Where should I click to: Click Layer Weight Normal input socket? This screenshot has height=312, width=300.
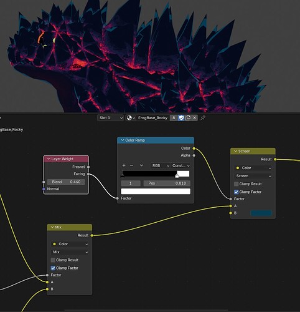[44, 189]
